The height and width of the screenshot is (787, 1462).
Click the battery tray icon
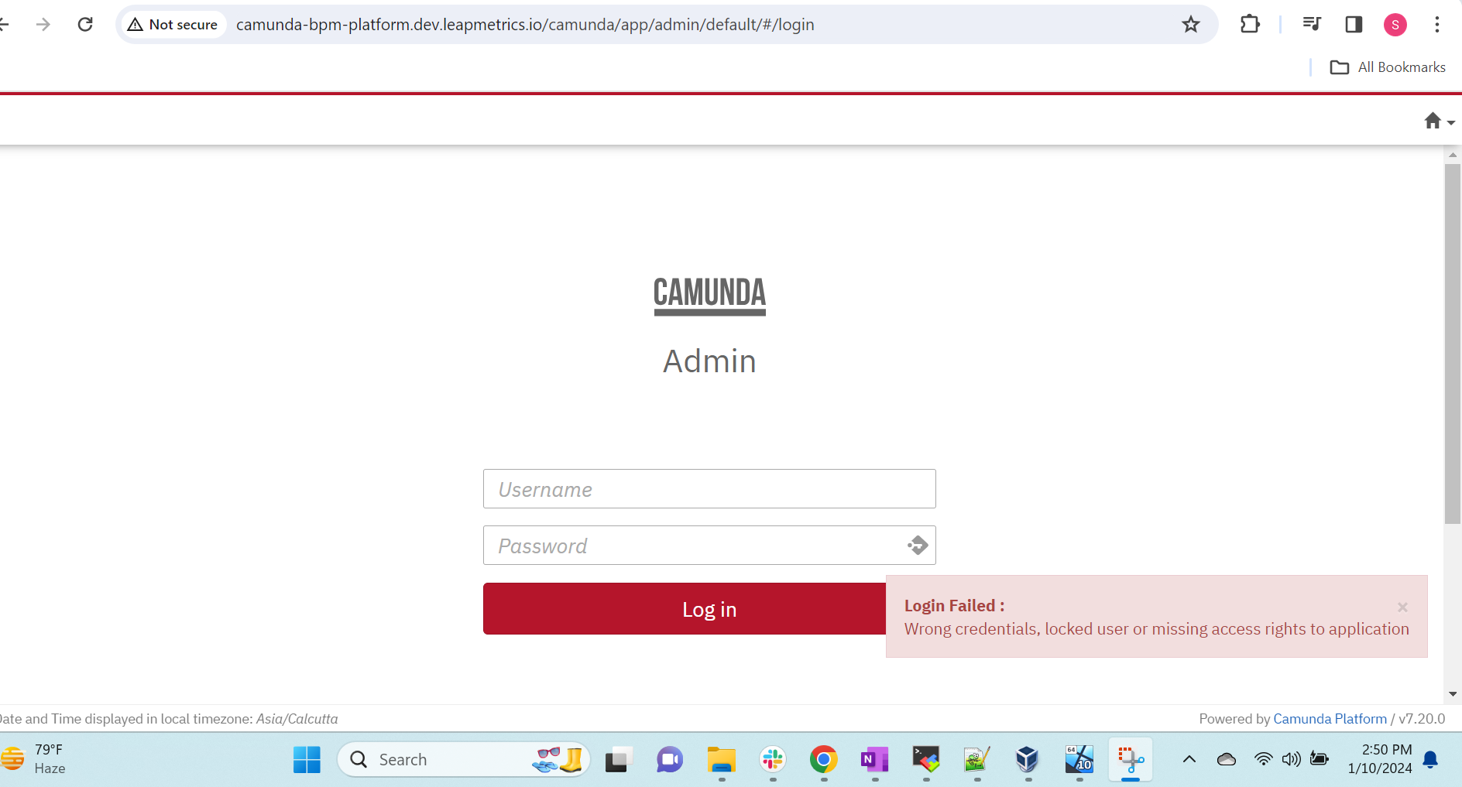coord(1320,758)
